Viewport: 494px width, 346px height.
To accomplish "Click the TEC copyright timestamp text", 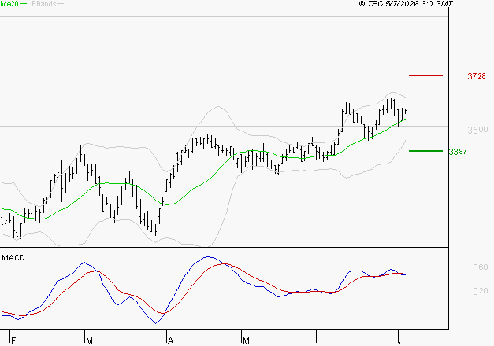I will (x=406, y=4).
